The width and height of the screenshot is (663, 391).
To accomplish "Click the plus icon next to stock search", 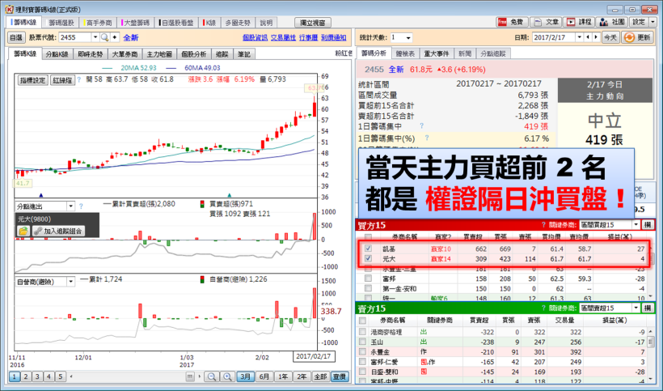I will (115, 38).
